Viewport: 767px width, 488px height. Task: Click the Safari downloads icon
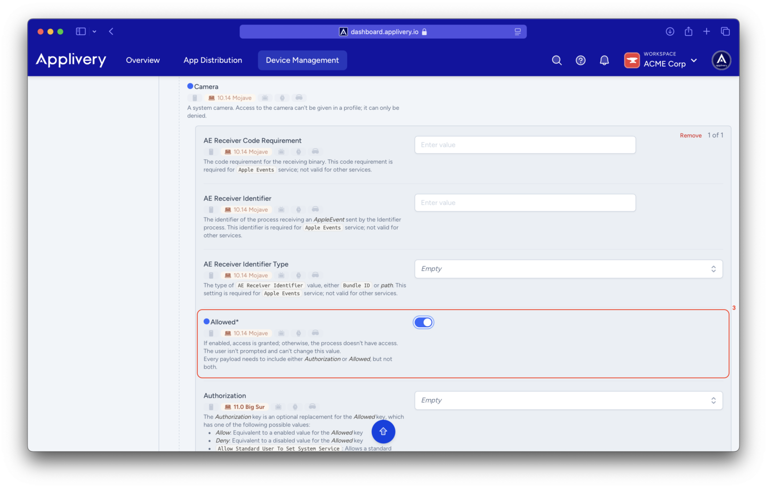point(670,31)
